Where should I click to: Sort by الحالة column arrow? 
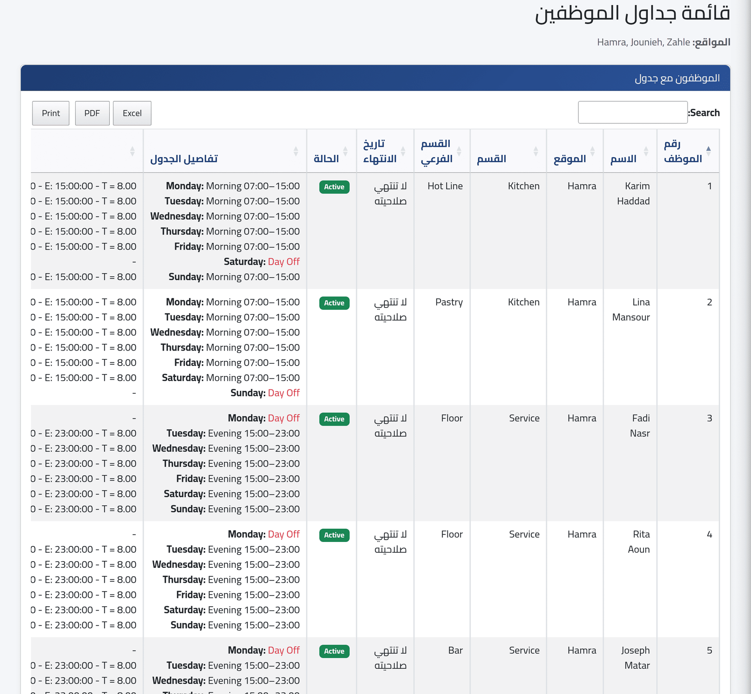345,151
